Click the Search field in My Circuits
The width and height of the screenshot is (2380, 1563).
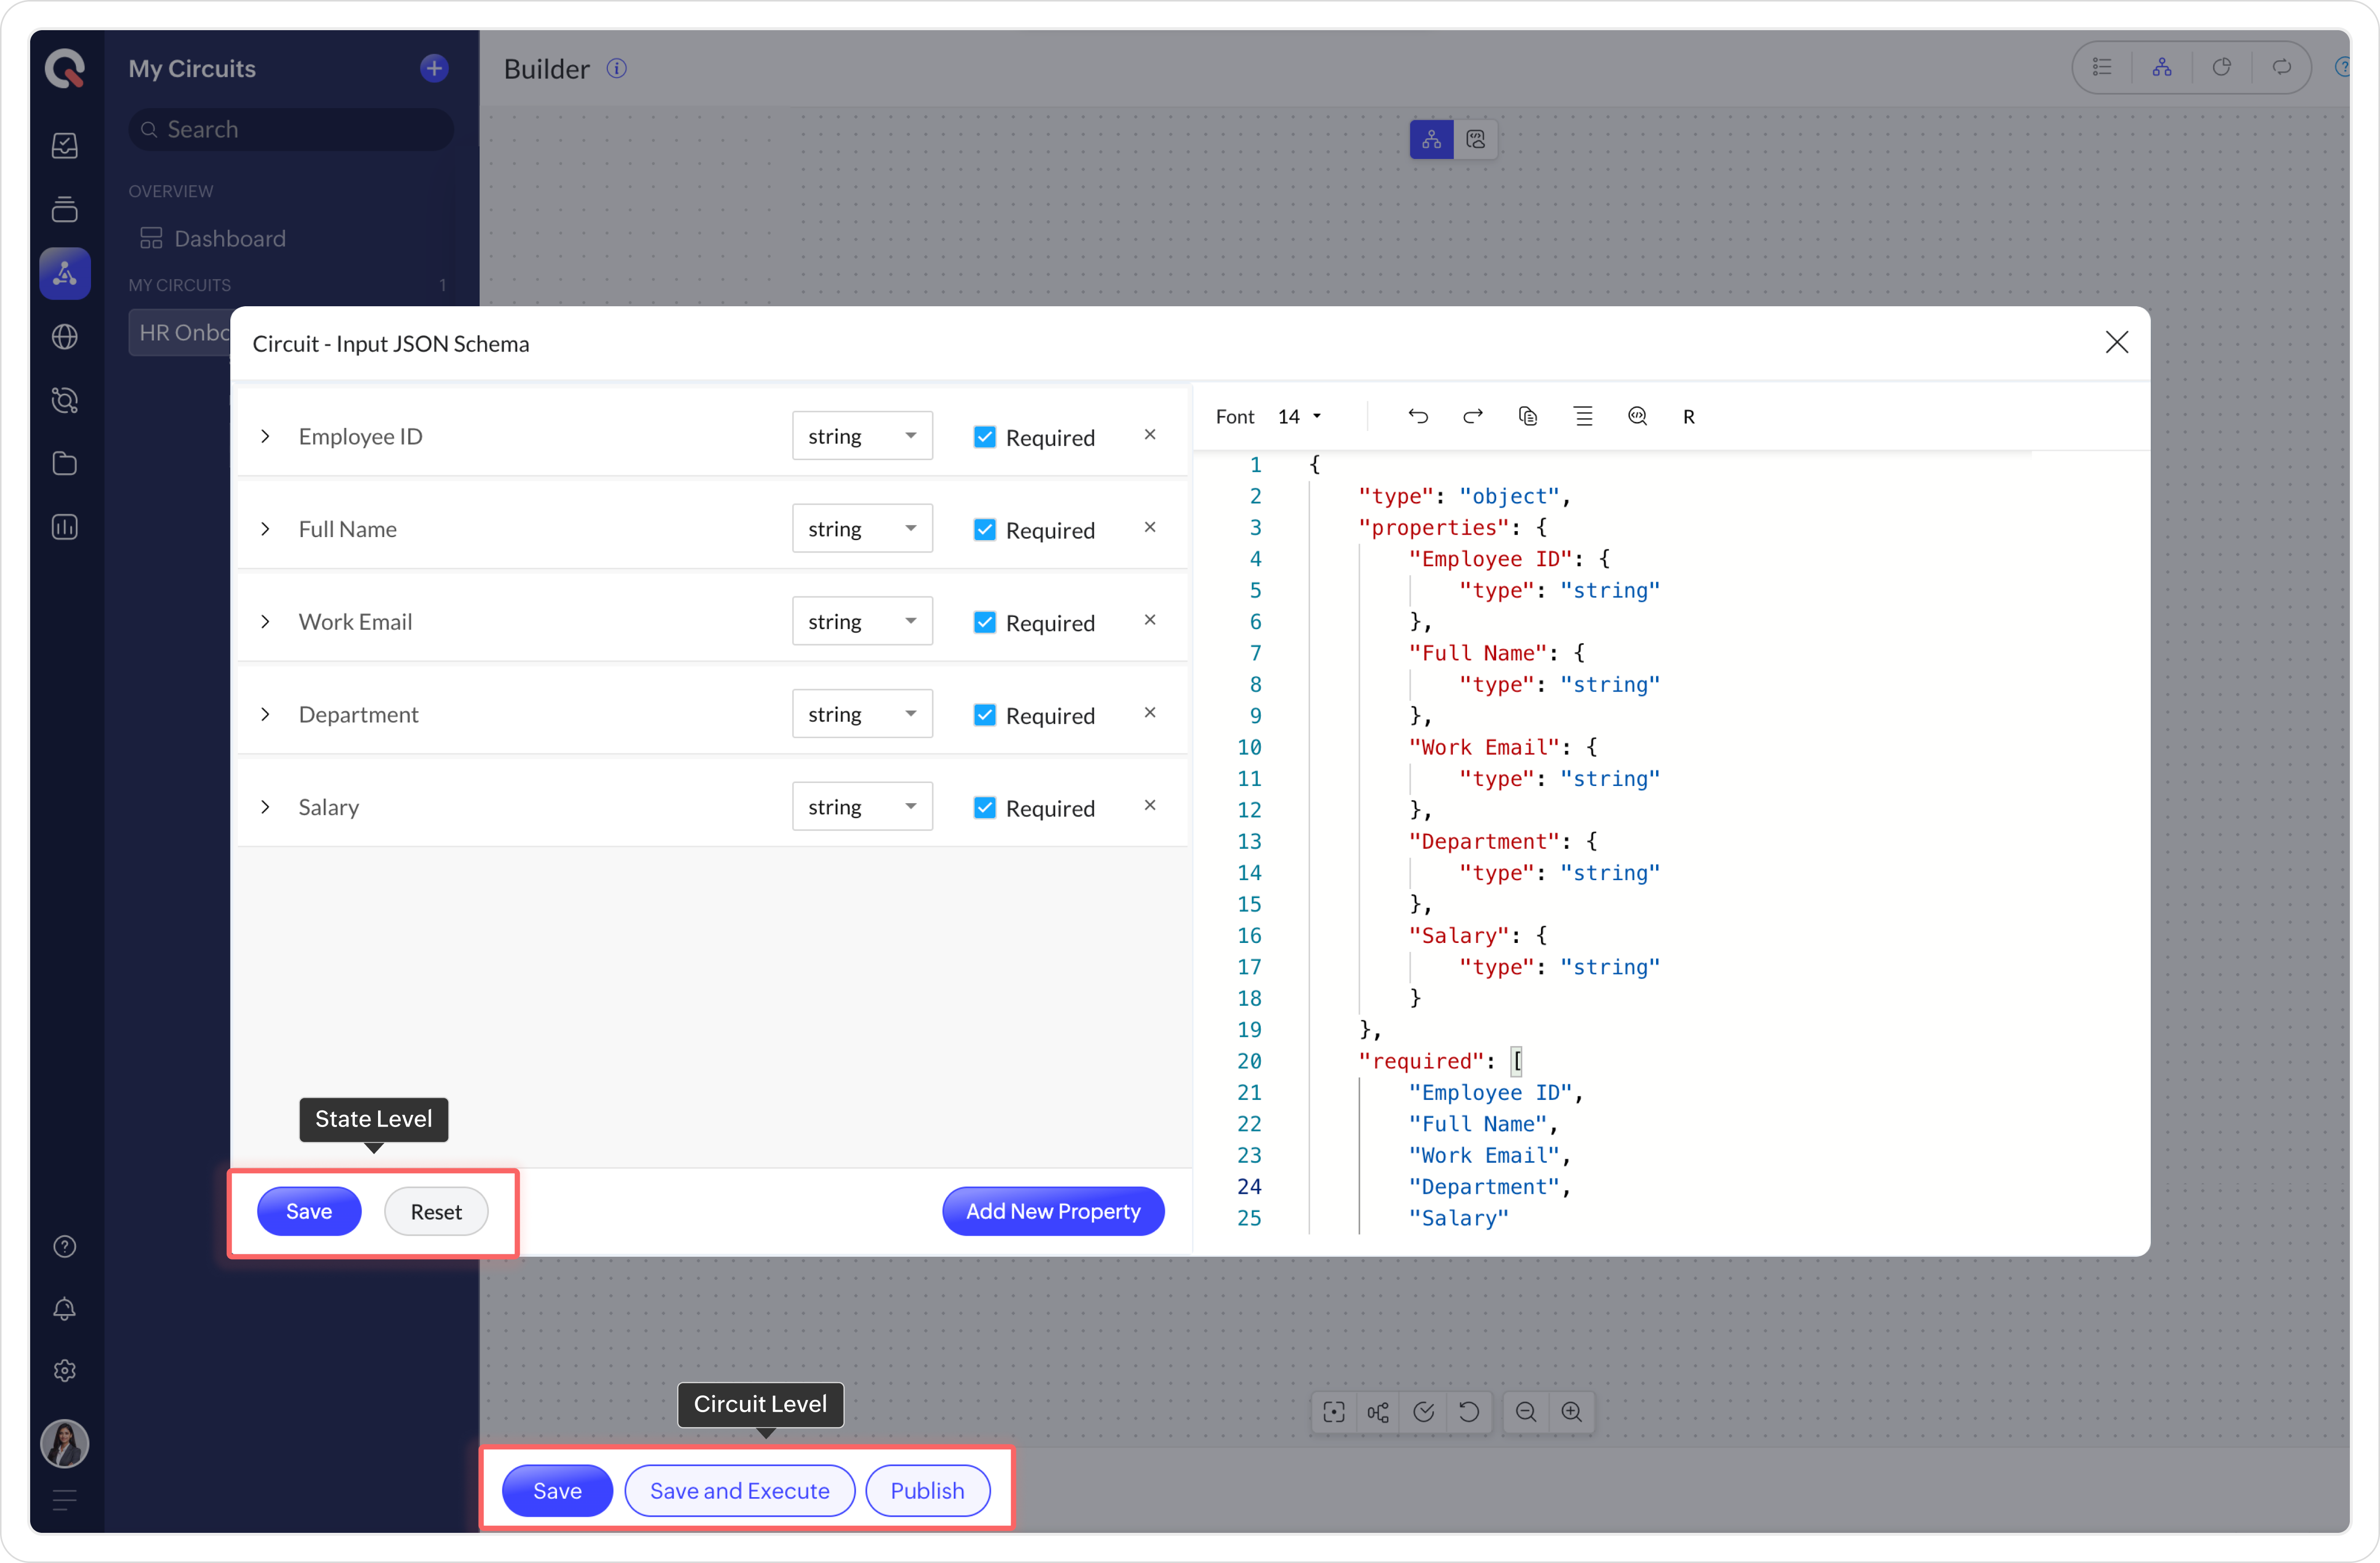[x=290, y=129]
